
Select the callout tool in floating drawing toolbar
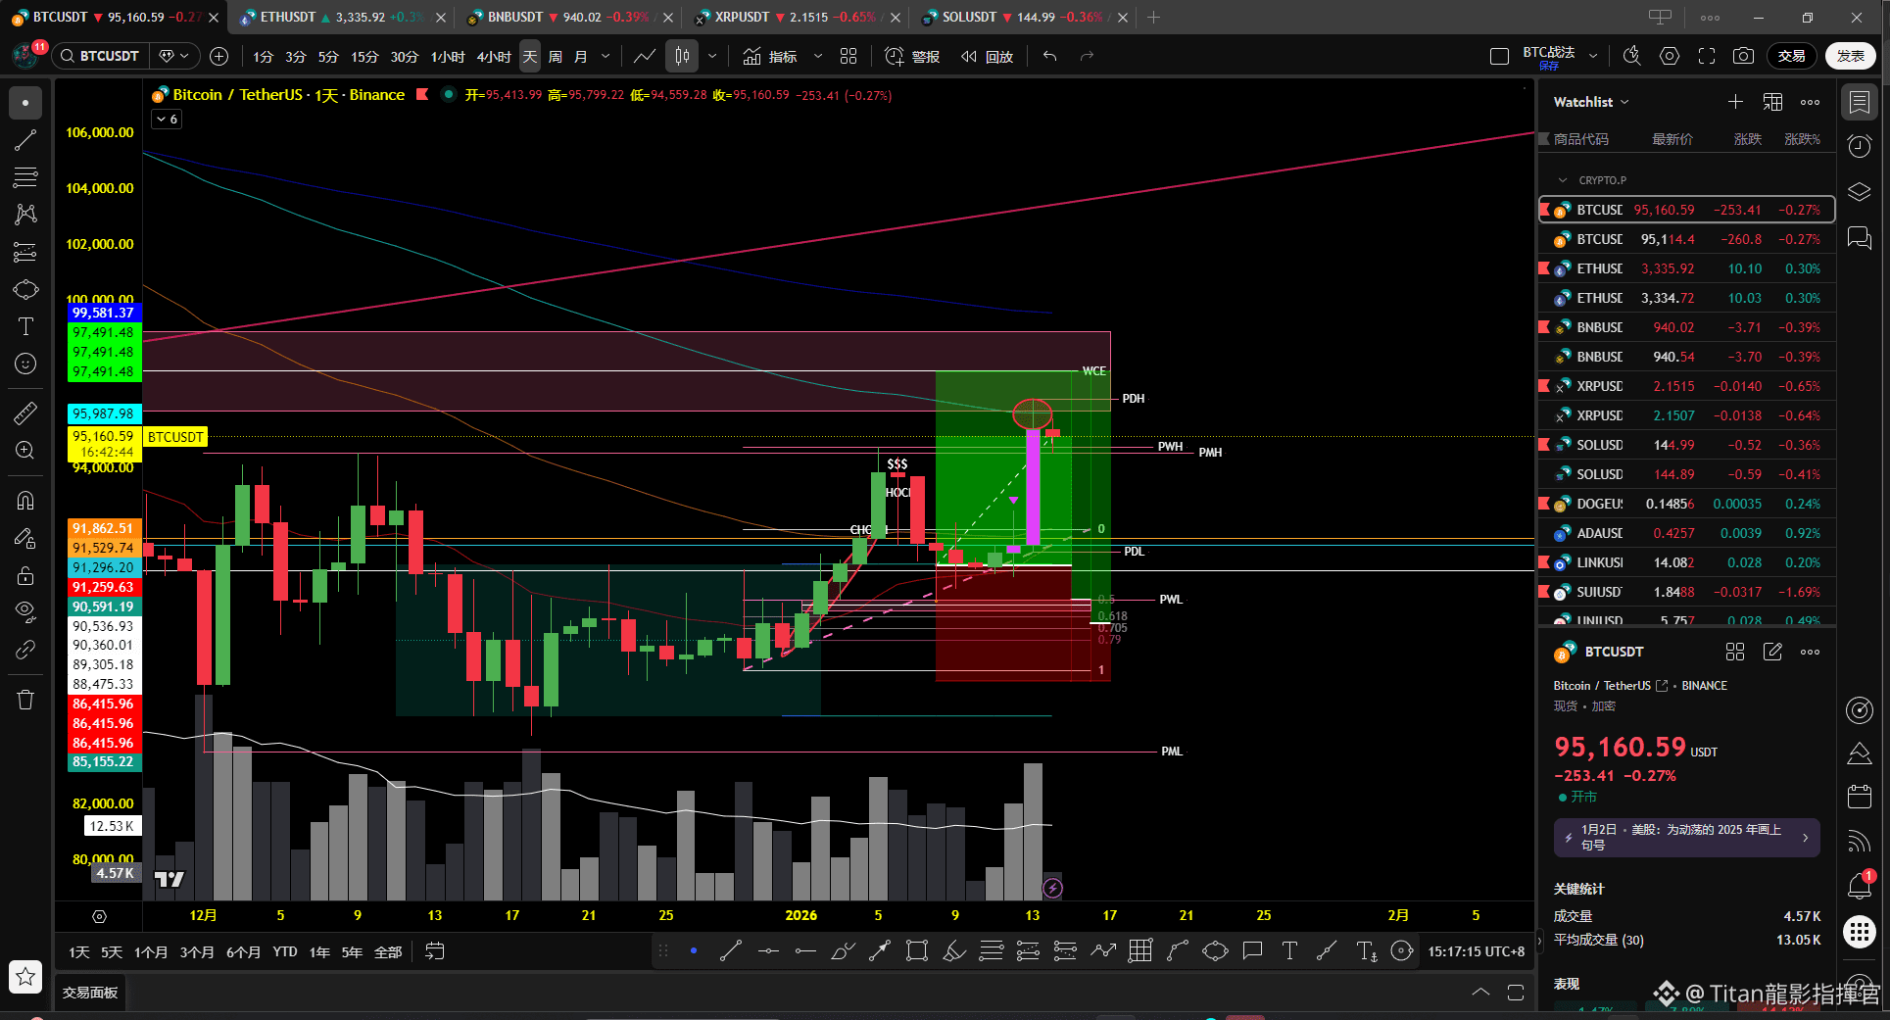[x=1252, y=951]
